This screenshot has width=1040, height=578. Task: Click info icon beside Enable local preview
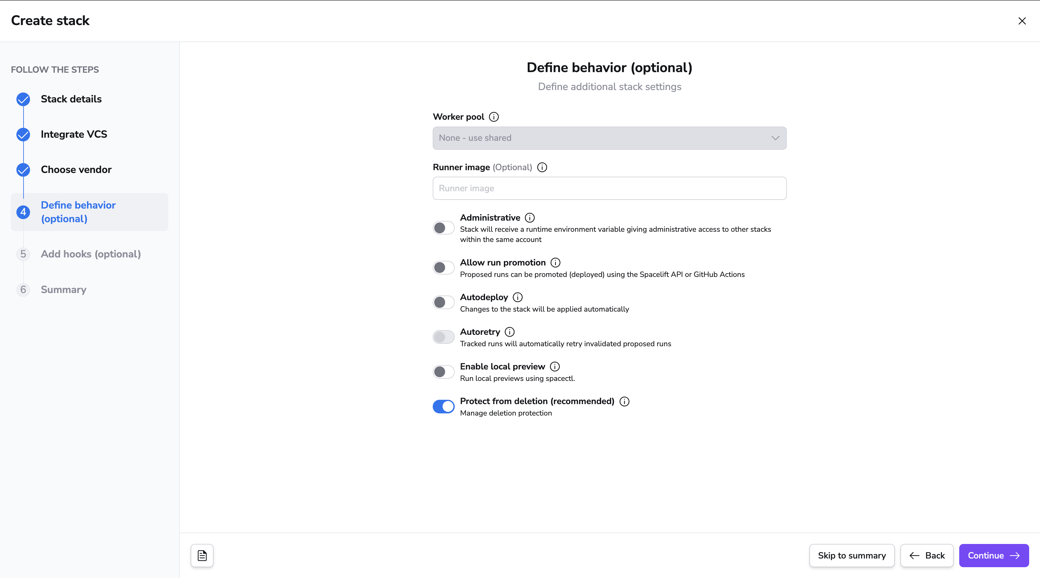pyautogui.click(x=555, y=367)
